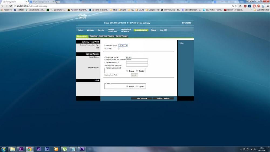The image size is (270, 152).
Task: Open the Back Up & Restore sub-tab
Action: pyautogui.click(x=107, y=36)
